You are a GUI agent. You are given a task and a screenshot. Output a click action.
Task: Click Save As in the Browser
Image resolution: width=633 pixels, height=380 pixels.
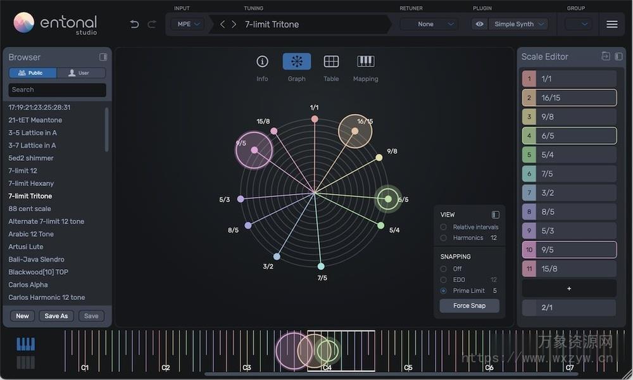click(56, 315)
